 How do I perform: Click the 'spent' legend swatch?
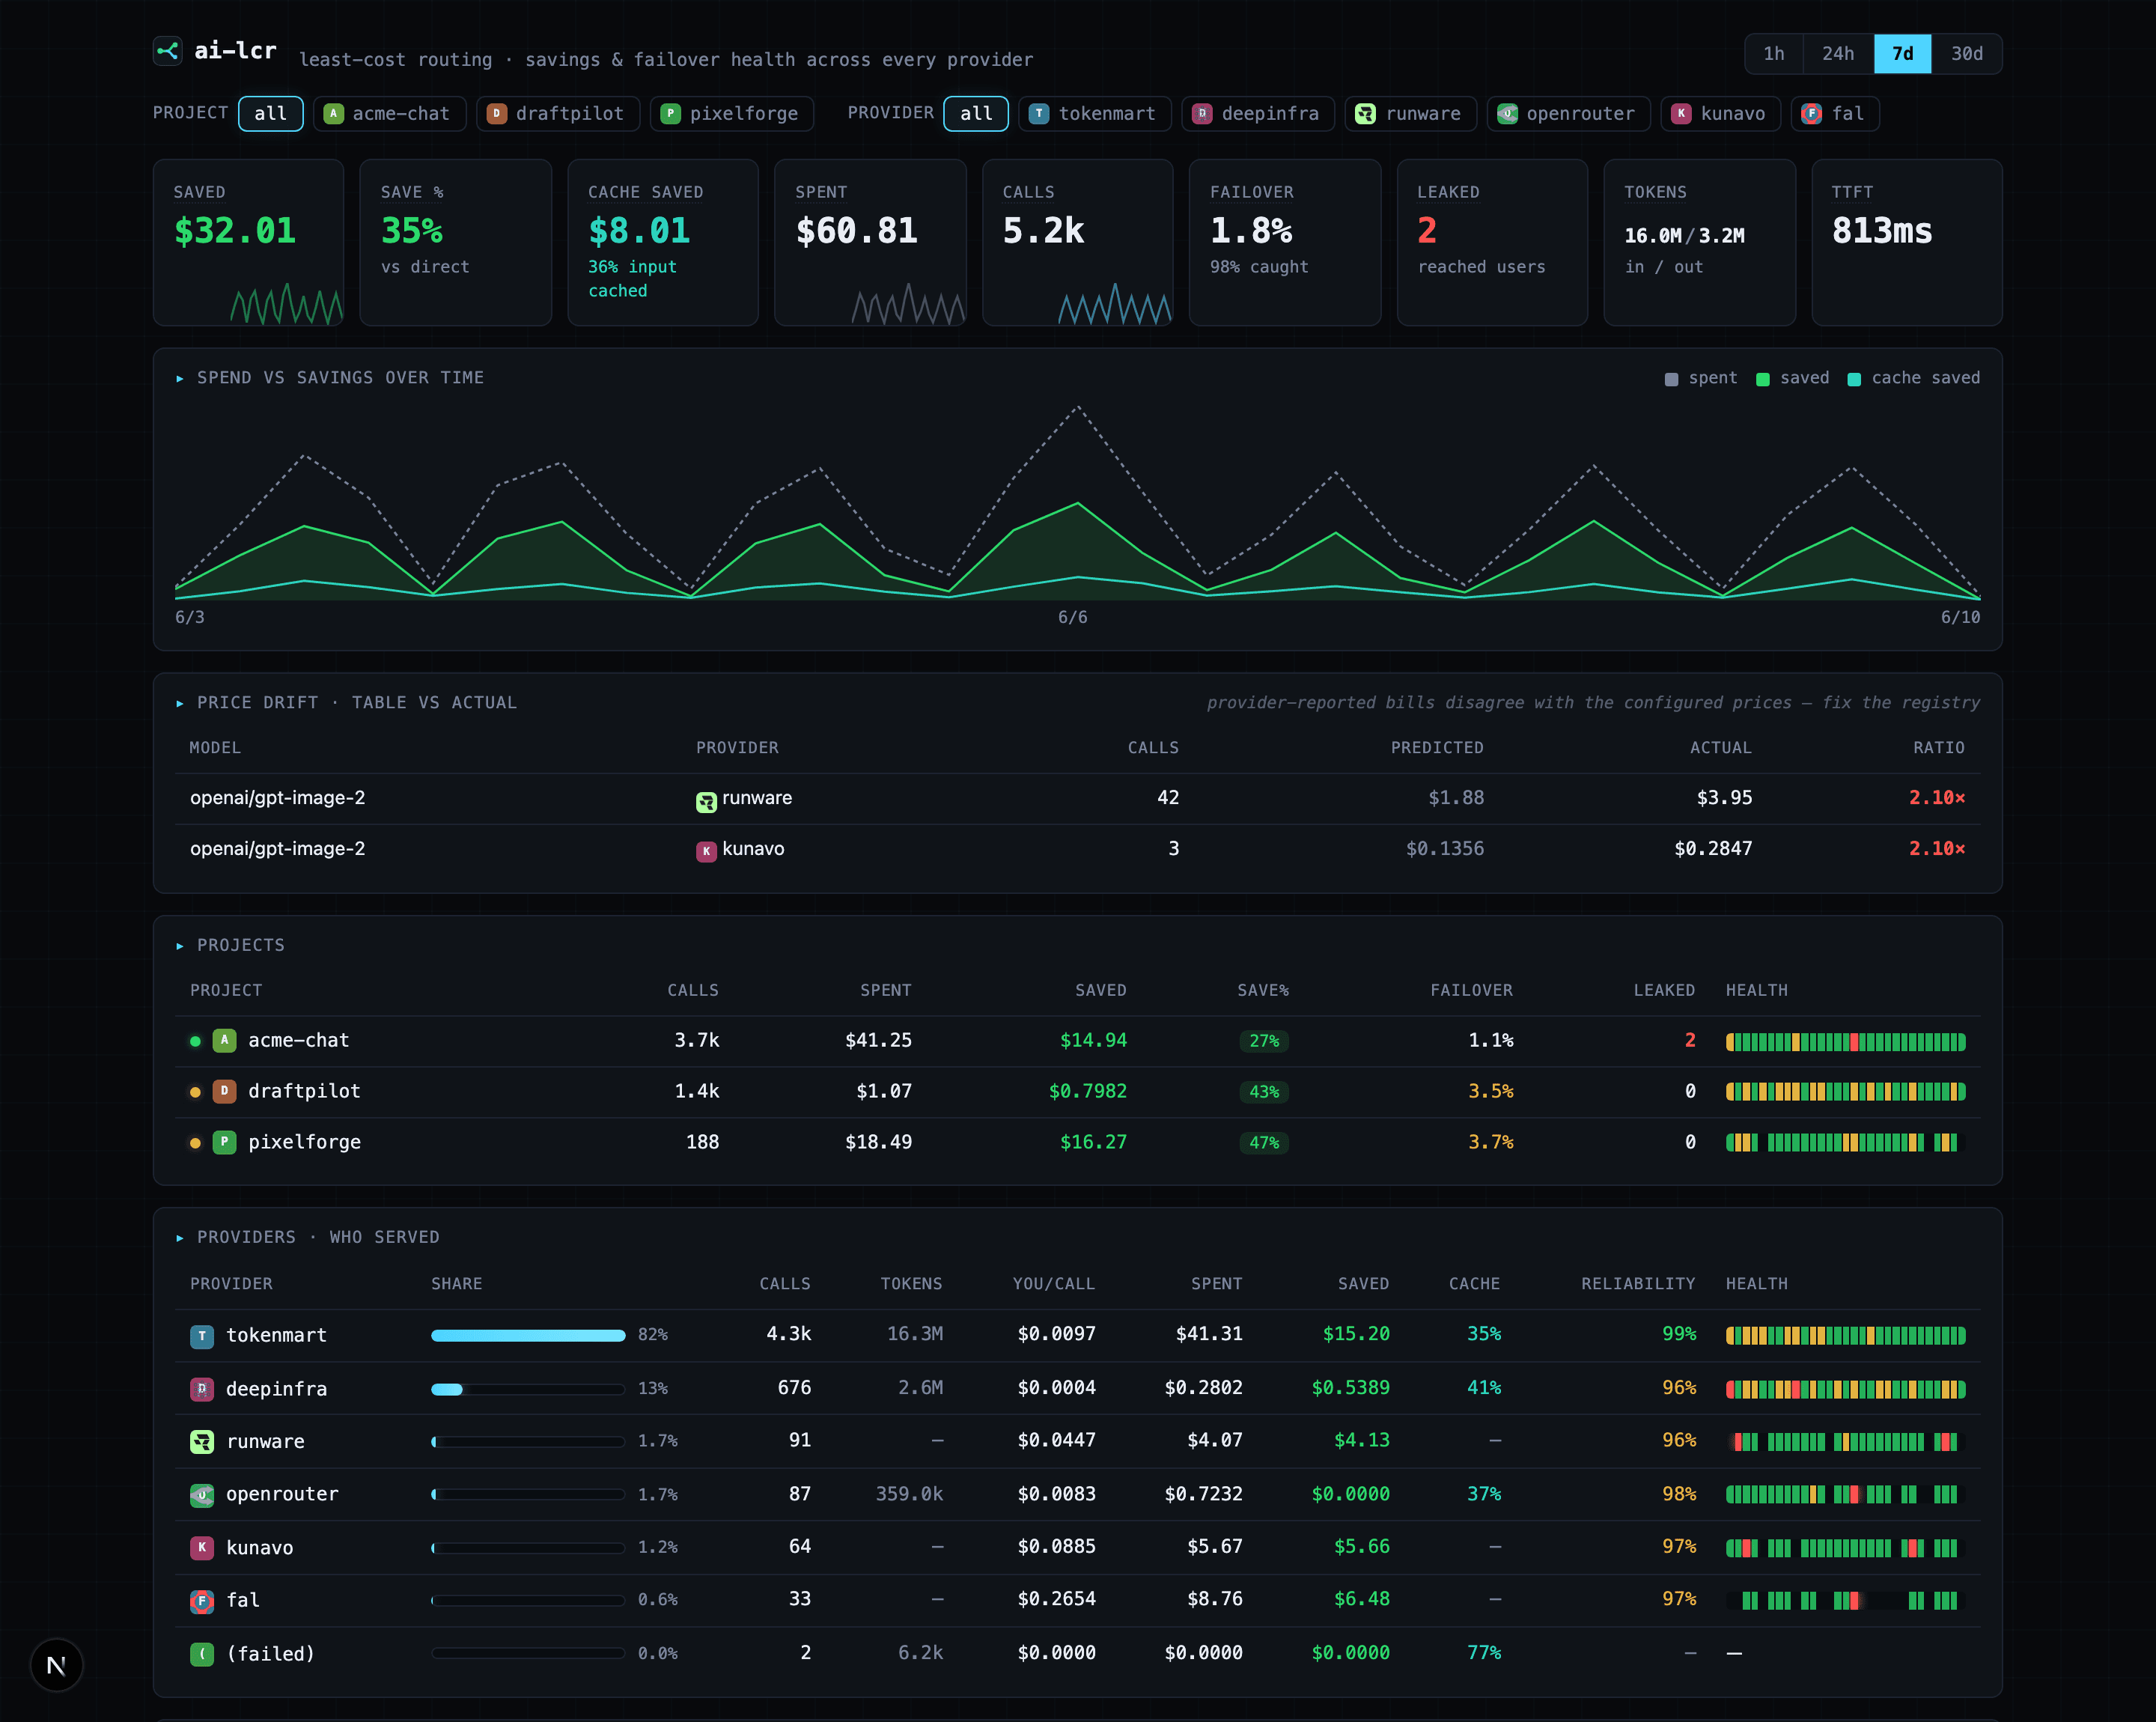coord(1671,379)
